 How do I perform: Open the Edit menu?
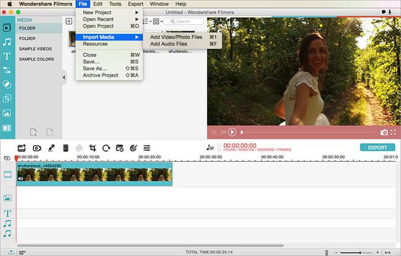click(98, 4)
